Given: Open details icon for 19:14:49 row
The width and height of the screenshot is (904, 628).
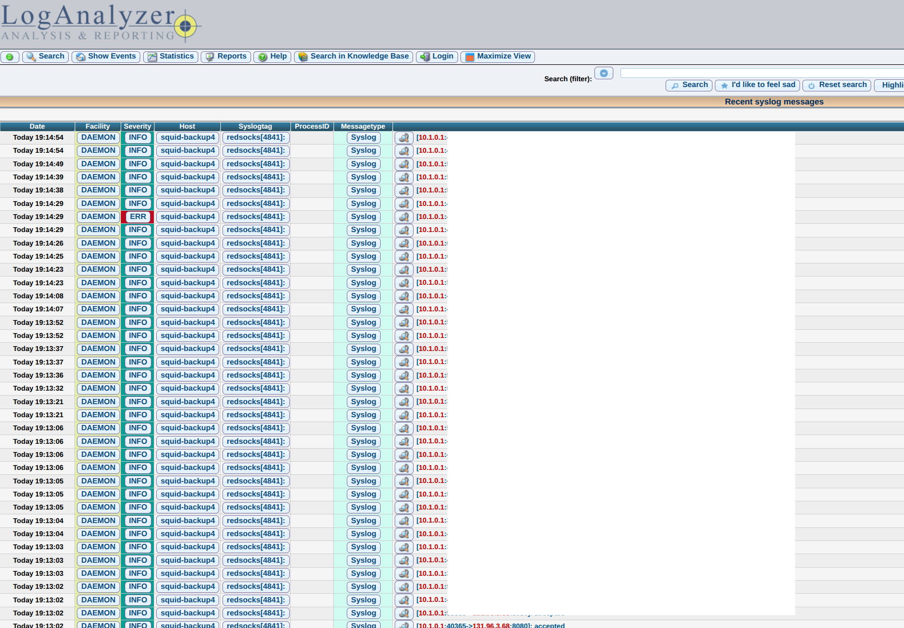Looking at the screenshot, I should click(x=404, y=164).
